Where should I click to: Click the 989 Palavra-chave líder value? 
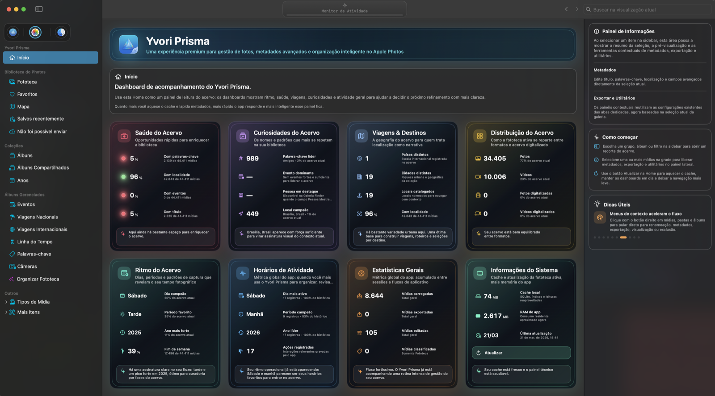(x=252, y=158)
